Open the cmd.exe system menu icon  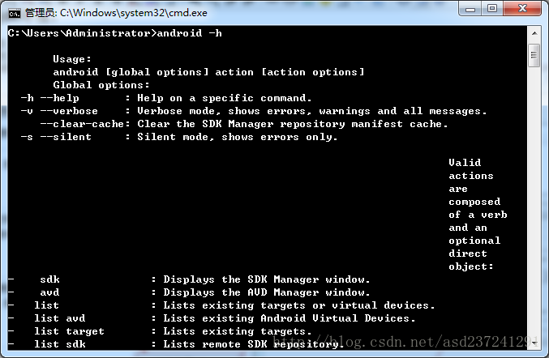point(15,13)
